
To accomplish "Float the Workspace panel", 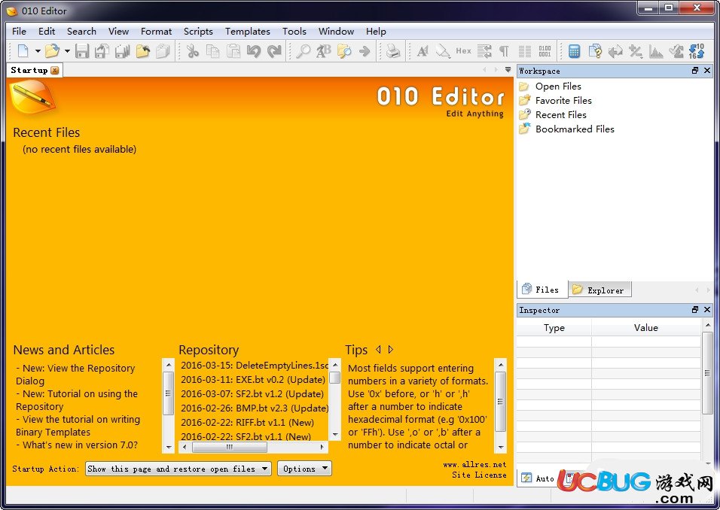I will click(x=694, y=70).
